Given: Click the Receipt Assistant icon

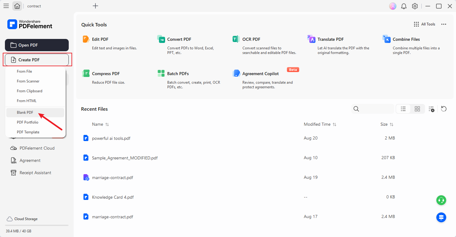Looking at the screenshot, I should pyautogui.click(x=14, y=173).
